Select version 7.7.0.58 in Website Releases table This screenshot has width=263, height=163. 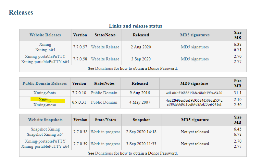[x=80, y=59]
